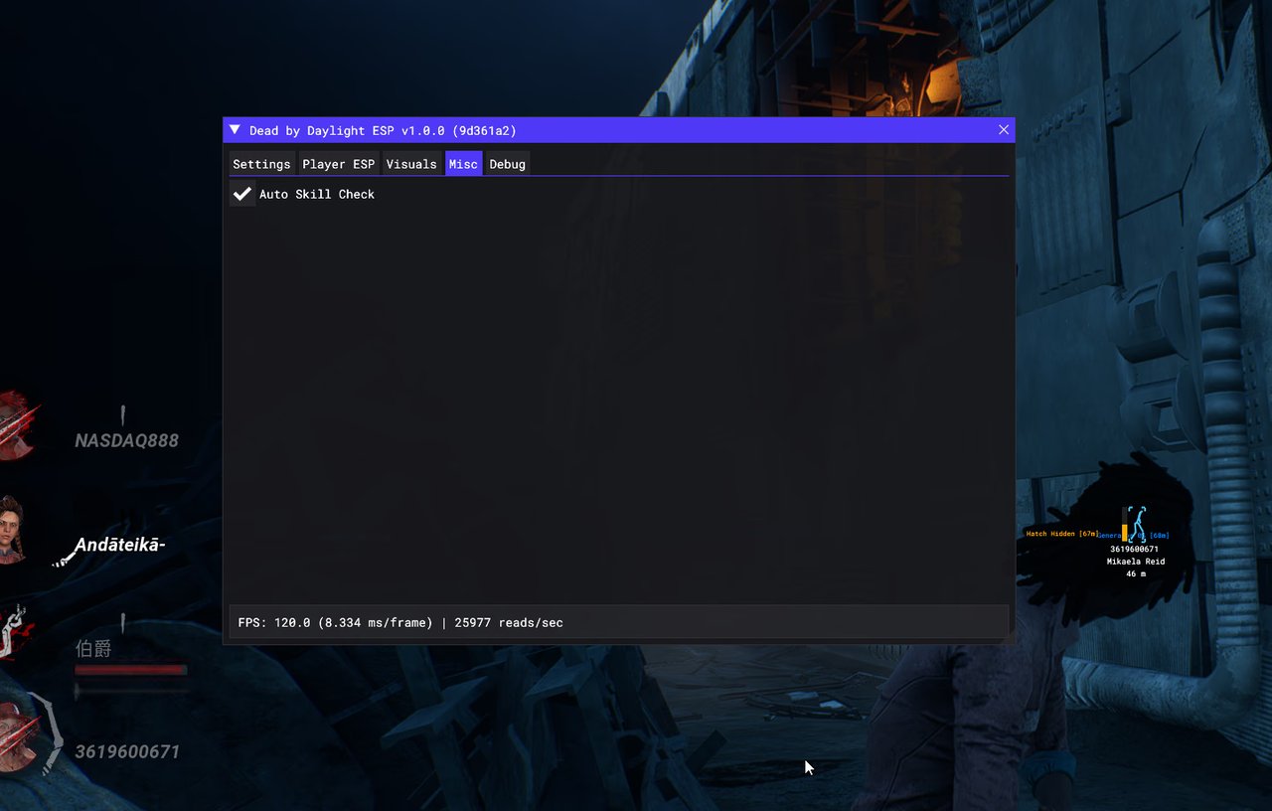Select player name 伯爵 in survivor list
Image resolution: width=1272 pixels, height=811 pixels.
pyautogui.click(x=93, y=649)
